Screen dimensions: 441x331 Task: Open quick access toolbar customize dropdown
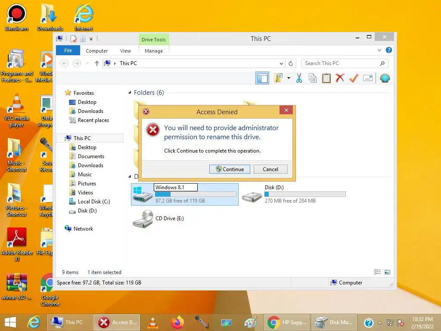click(91, 39)
